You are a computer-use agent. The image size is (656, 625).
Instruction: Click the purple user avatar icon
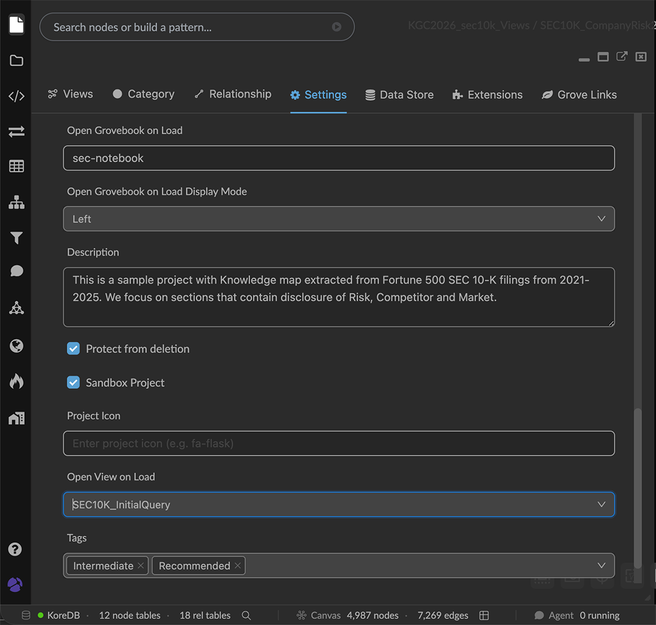point(15,584)
